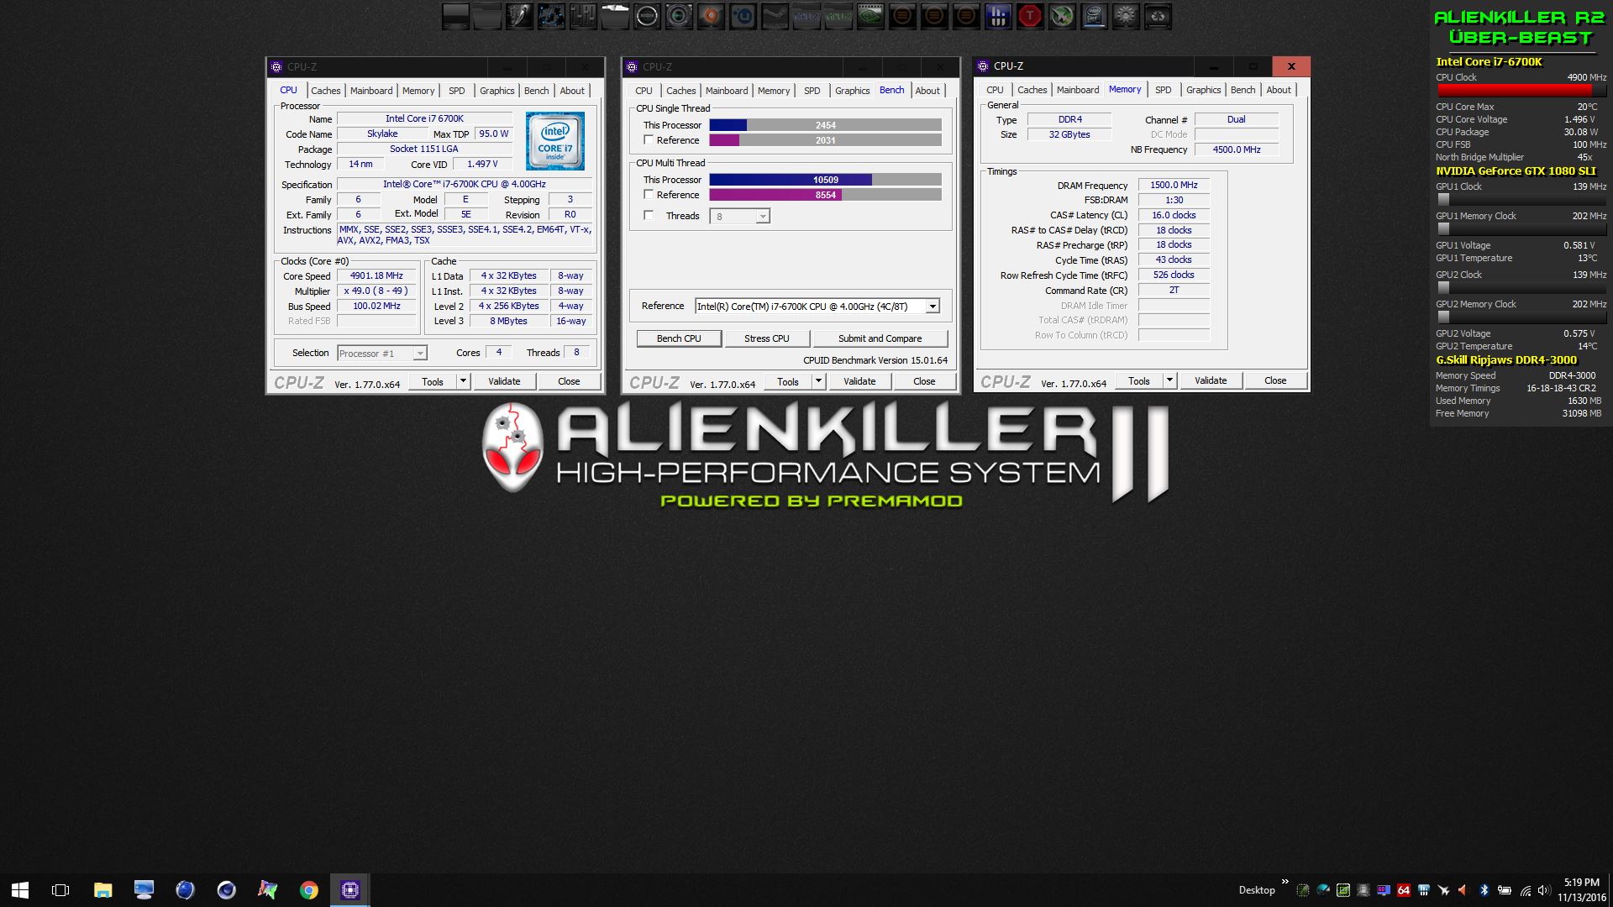Click Close button in CPU window footer
Image resolution: width=1613 pixels, height=907 pixels.
(569, 381)
